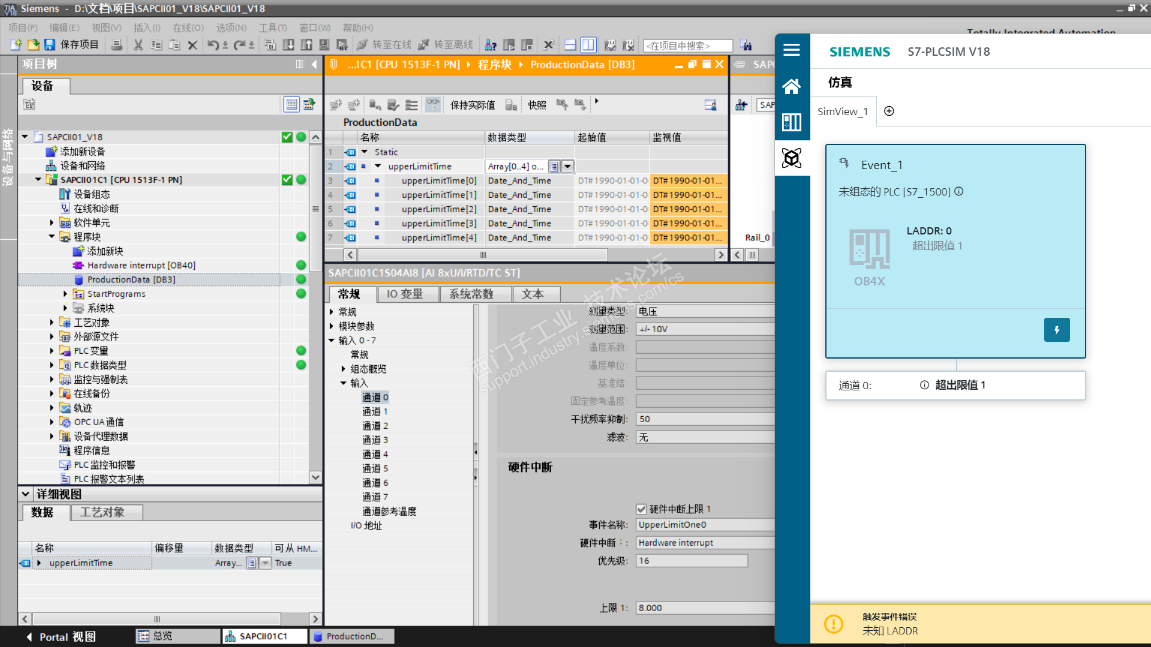1151x647 pixels.
Task: Click the 上限 1 field showing 8.000
Action: (x=705, y=608)
